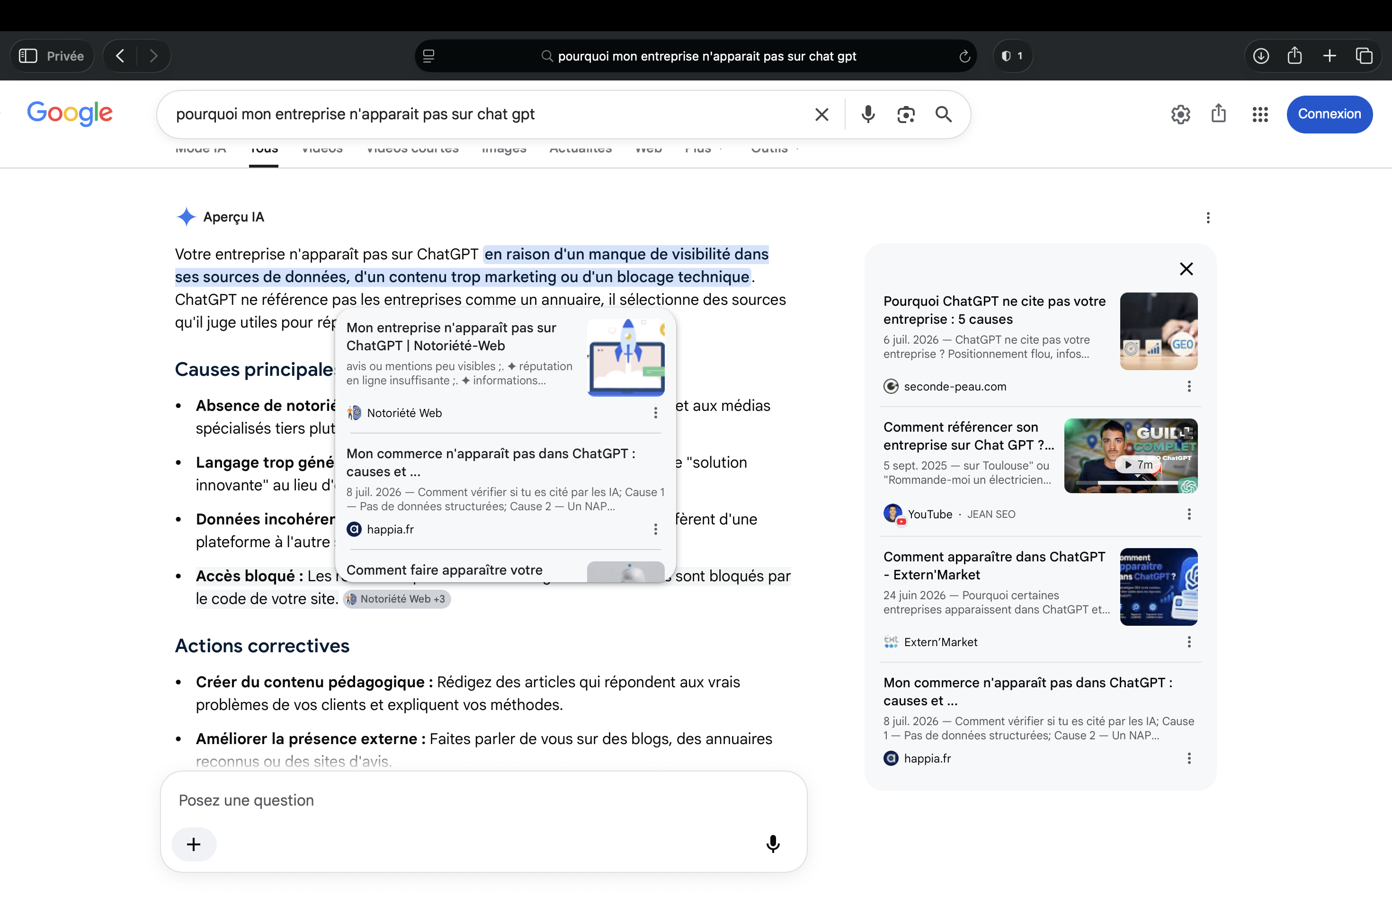Toggle the Safari sidebar icon

point(28,56)
